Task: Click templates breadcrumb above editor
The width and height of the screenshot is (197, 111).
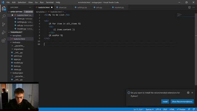Action: pos(40,12)
